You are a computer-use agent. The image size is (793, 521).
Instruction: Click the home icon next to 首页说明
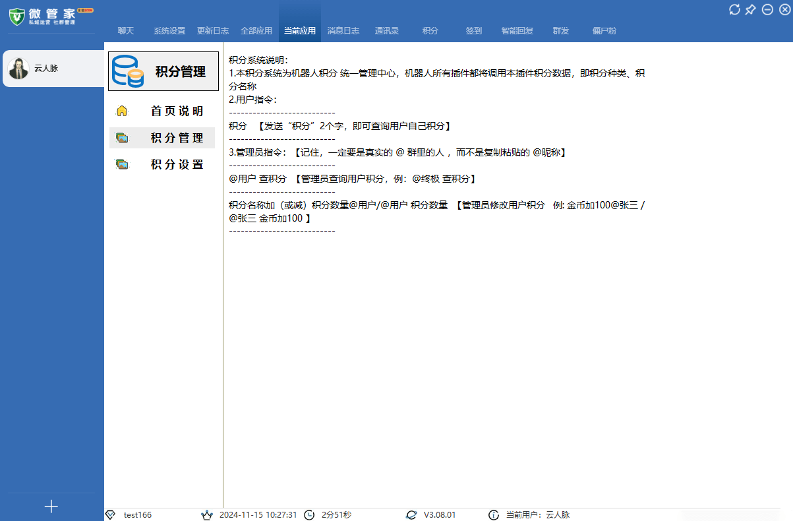[x=121, y=111]
